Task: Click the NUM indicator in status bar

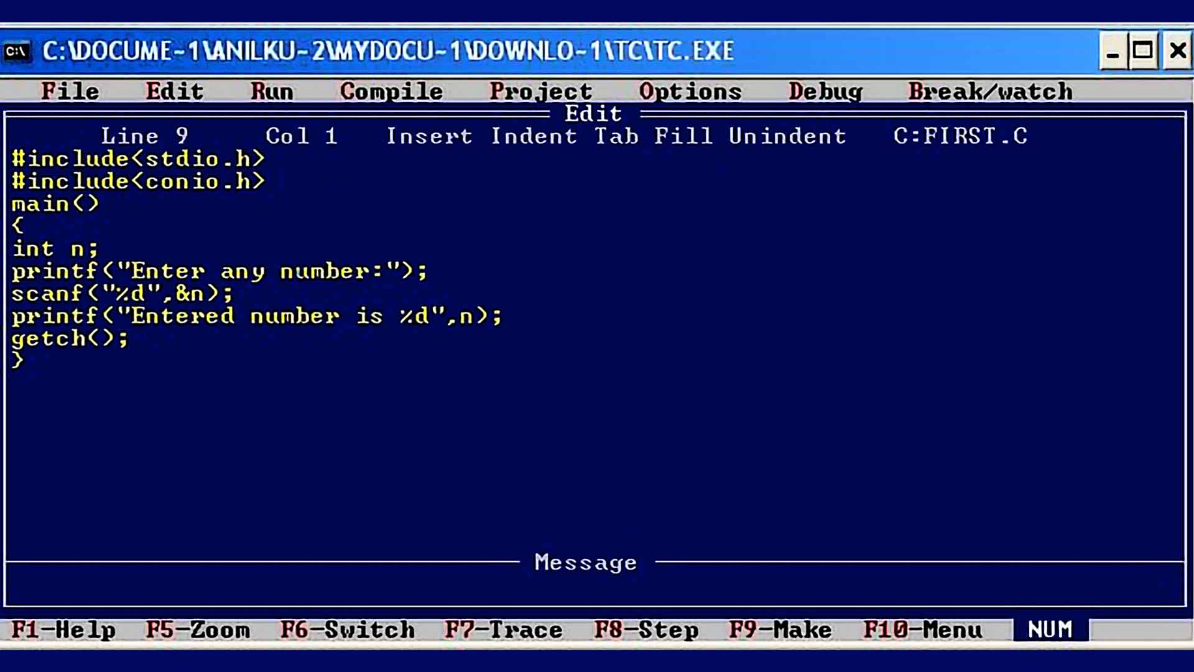Action: (x=1050, y=630)
